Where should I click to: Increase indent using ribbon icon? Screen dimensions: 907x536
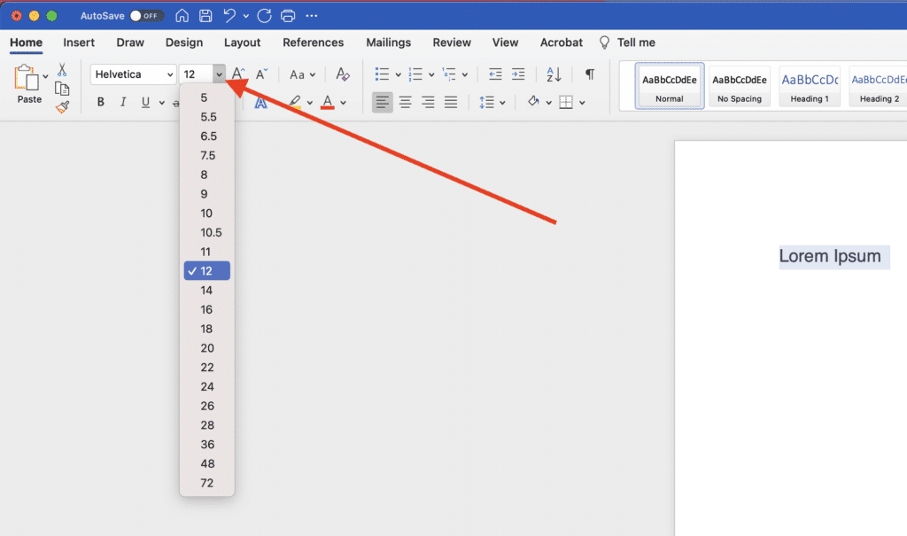(x=518, y=74)
